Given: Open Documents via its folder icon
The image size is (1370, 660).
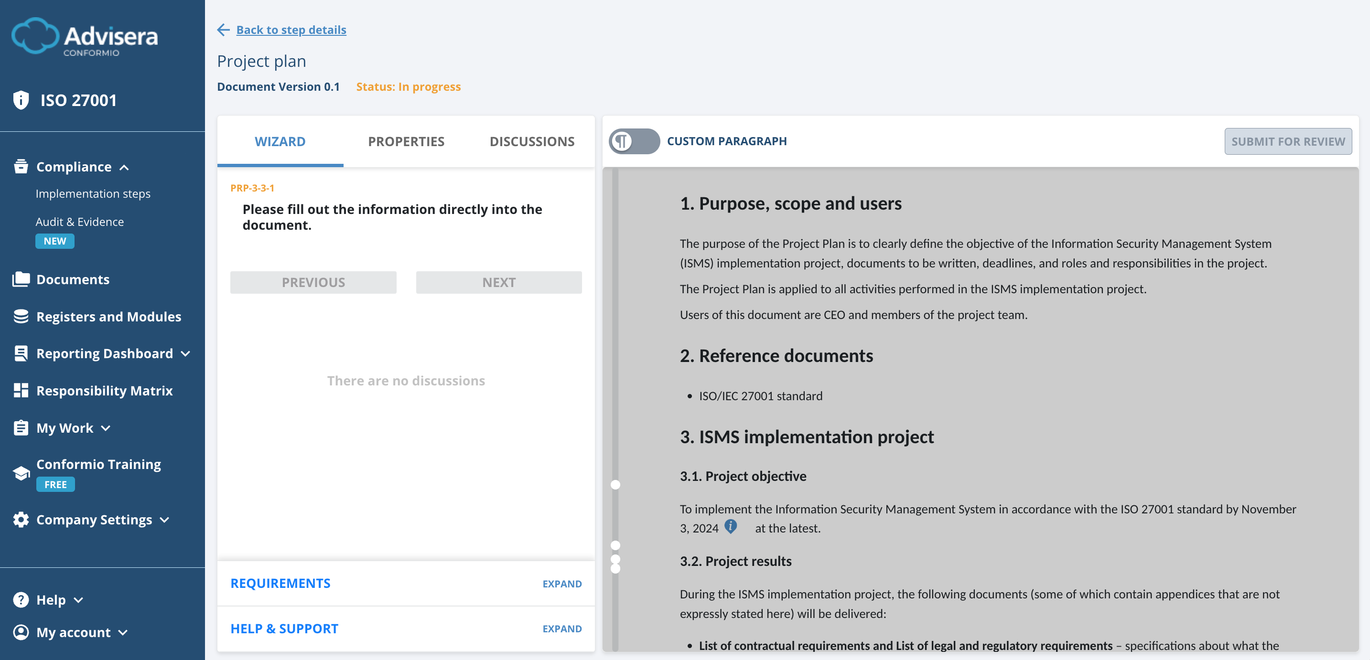Looking at the screenshot, I should 20,278.
